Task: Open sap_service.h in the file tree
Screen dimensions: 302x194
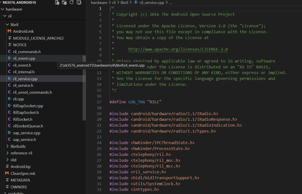Action: pyautogui.click(x=24, y=139)
